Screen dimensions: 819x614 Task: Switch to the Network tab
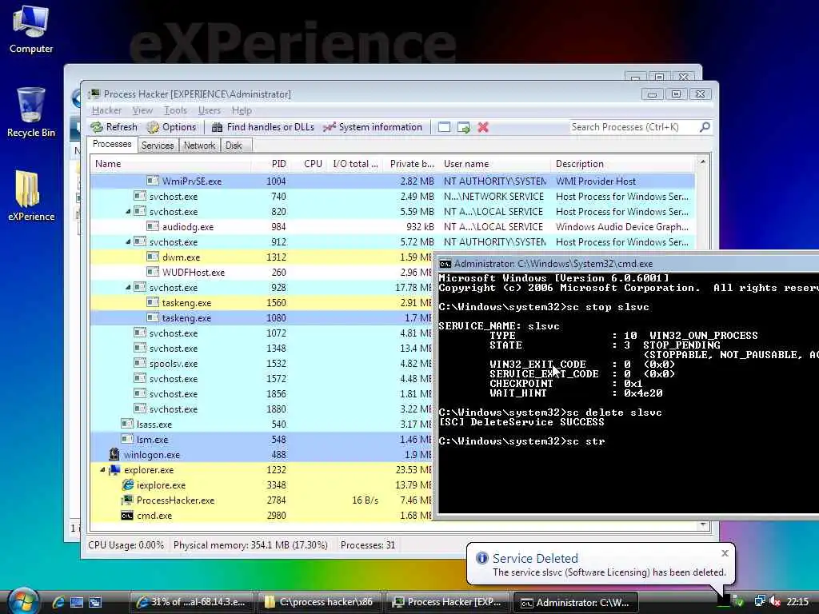(199, 146)
